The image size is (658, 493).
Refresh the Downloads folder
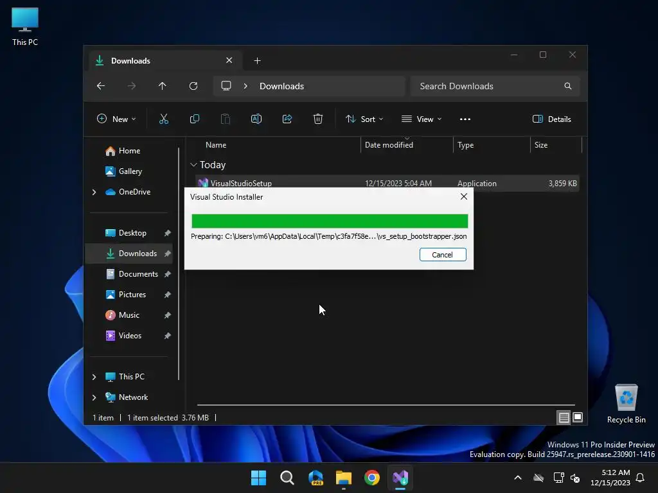point(193,86)
